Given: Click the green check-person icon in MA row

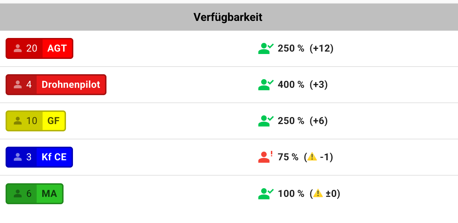Looking at the screenshot, I should 266,193.
